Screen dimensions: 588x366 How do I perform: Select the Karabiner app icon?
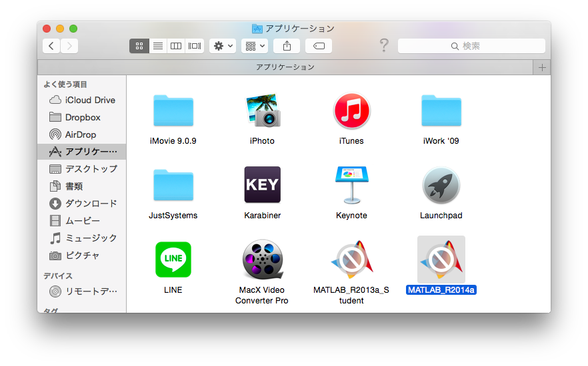(263, 185)
